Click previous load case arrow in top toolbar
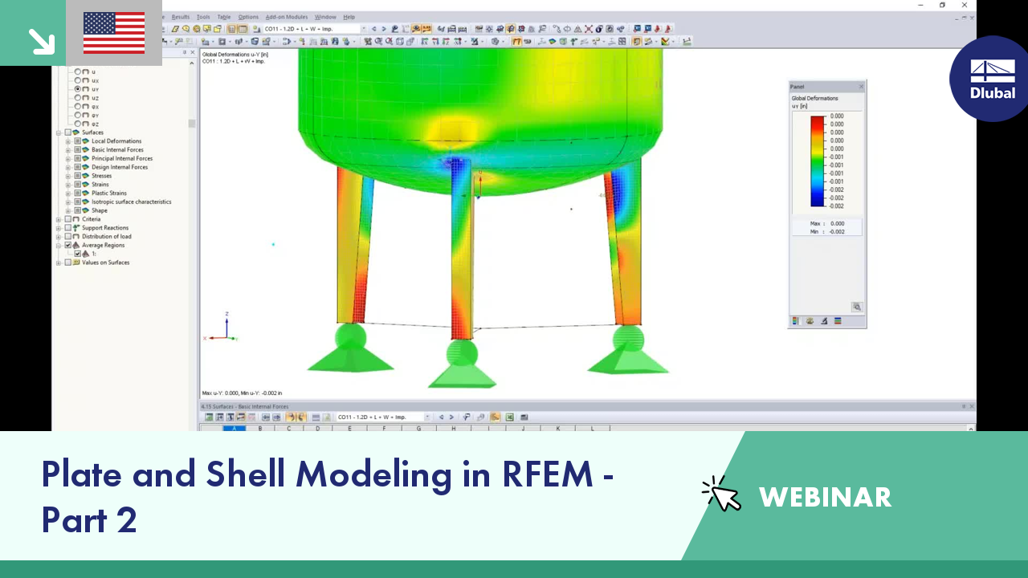Image resolution: width=1028 pixels, height=578 pixels. [x=373, y=29]
